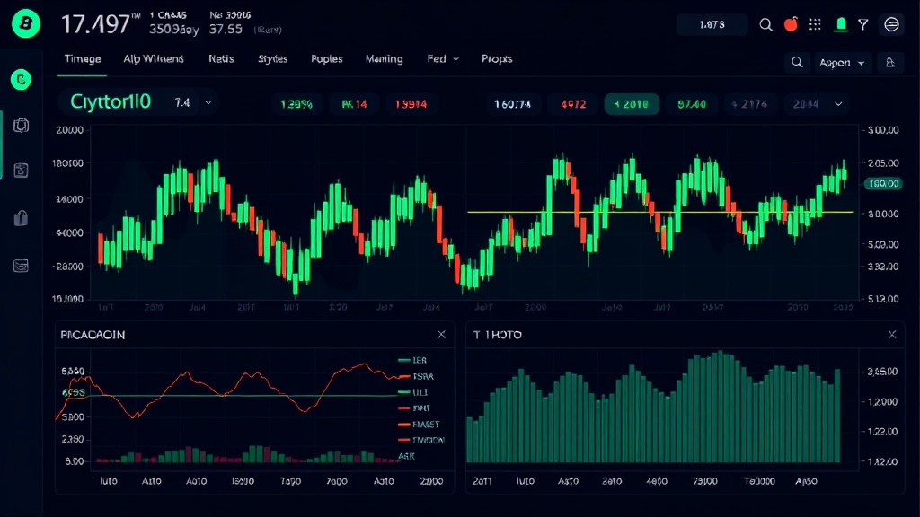Open the copy documents sidebar icon
The height and width of the screenshot is (517, 920).
pyautogui.click(x=22, y=125)
